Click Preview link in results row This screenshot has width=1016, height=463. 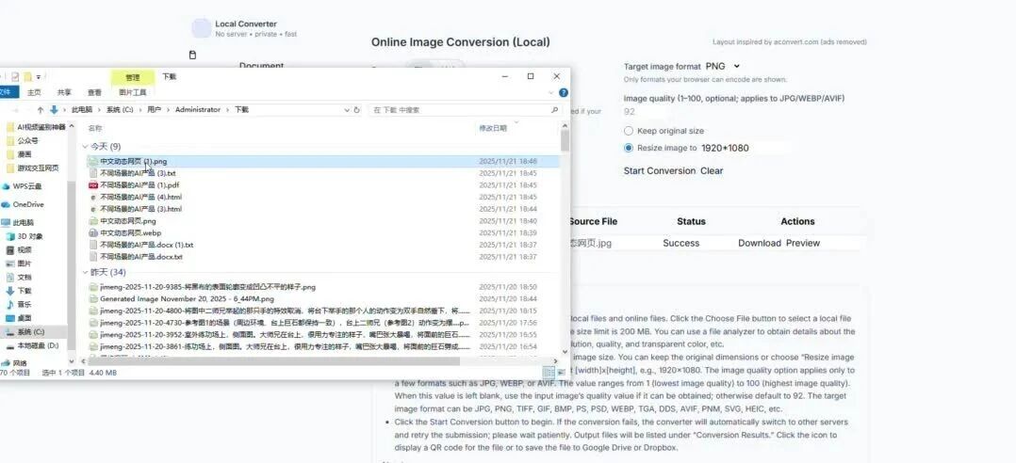coord(803,244)
